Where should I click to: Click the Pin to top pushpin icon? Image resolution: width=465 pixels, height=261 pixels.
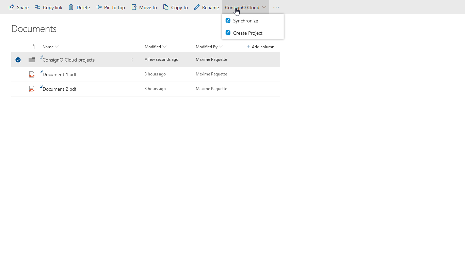pyautogui.click(x=99, y=7)
